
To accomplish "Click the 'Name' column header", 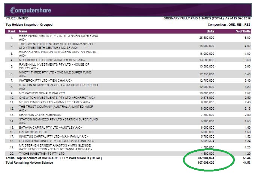I will point(23,31).
